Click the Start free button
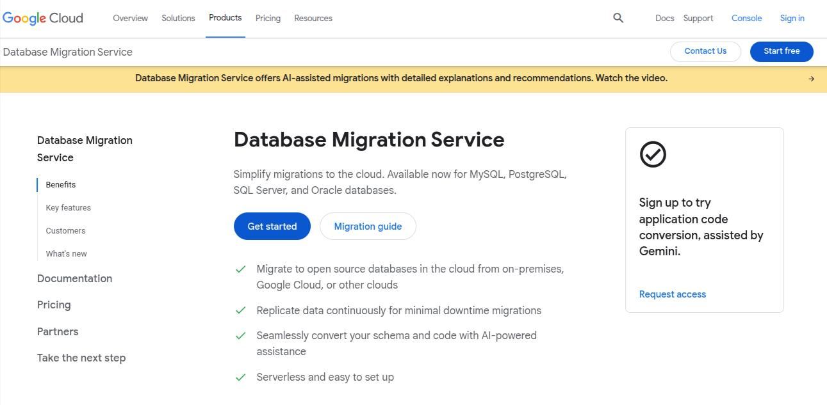Viewport: 827px width, 405px height. [x=782, y=51]
